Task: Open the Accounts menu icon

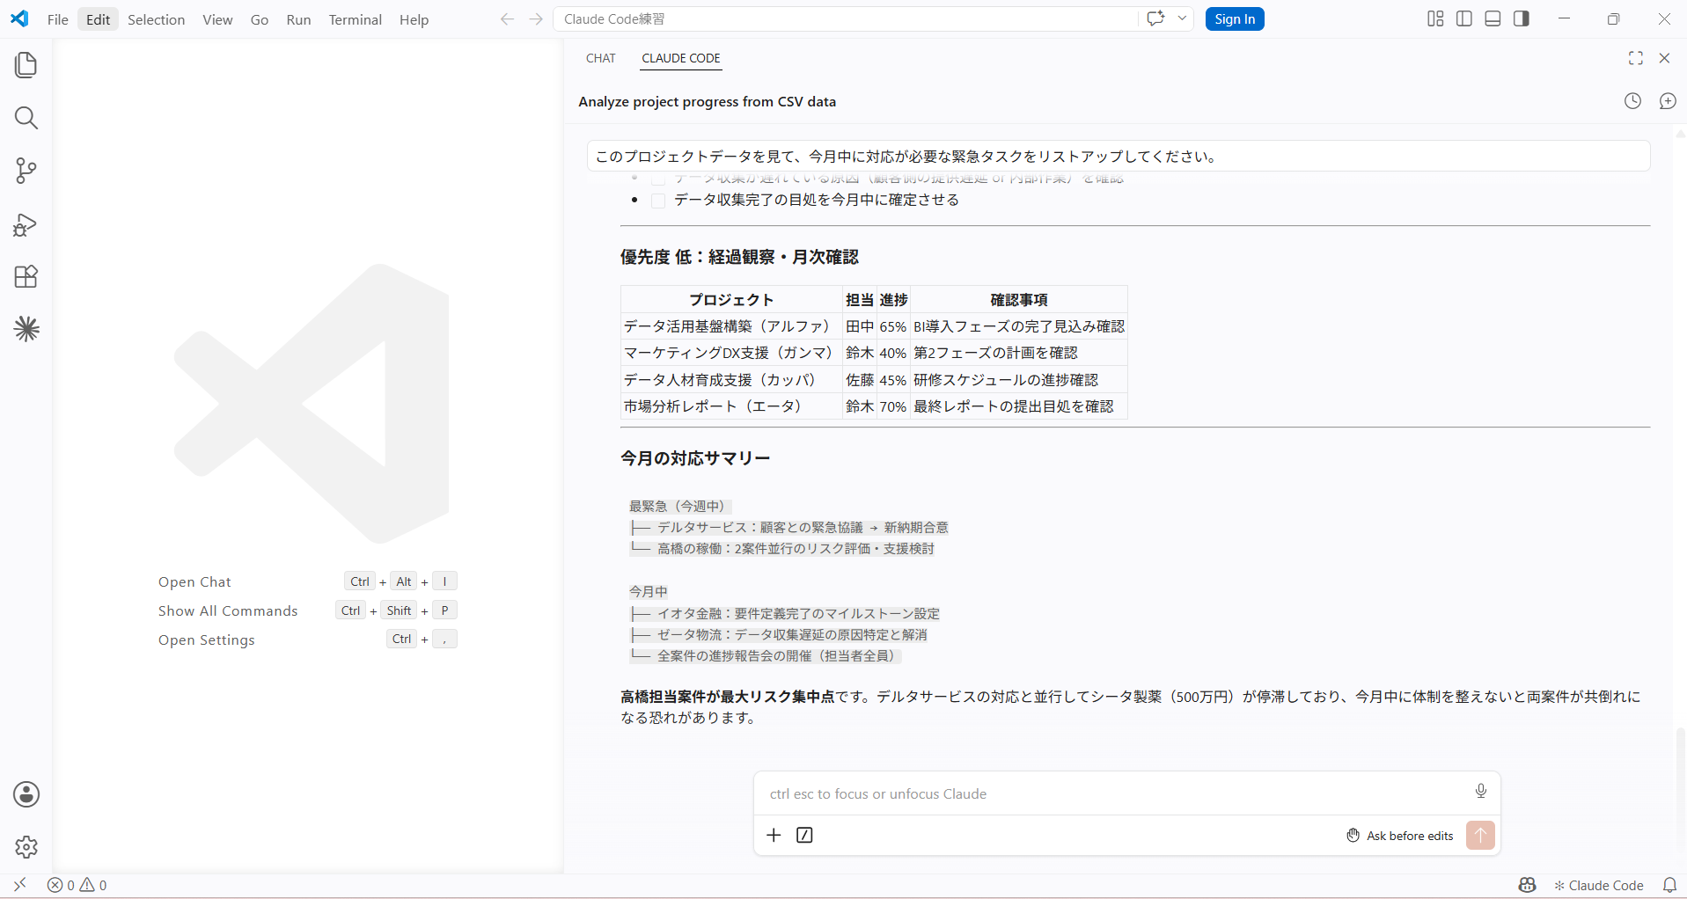Action: (x=26, y=794)
